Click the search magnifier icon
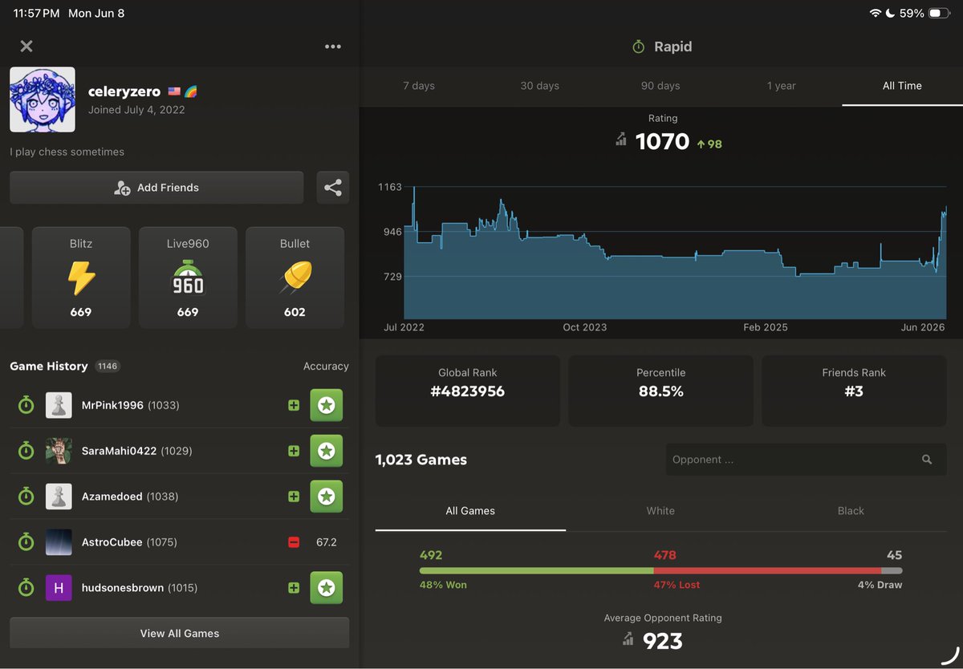 927,460
